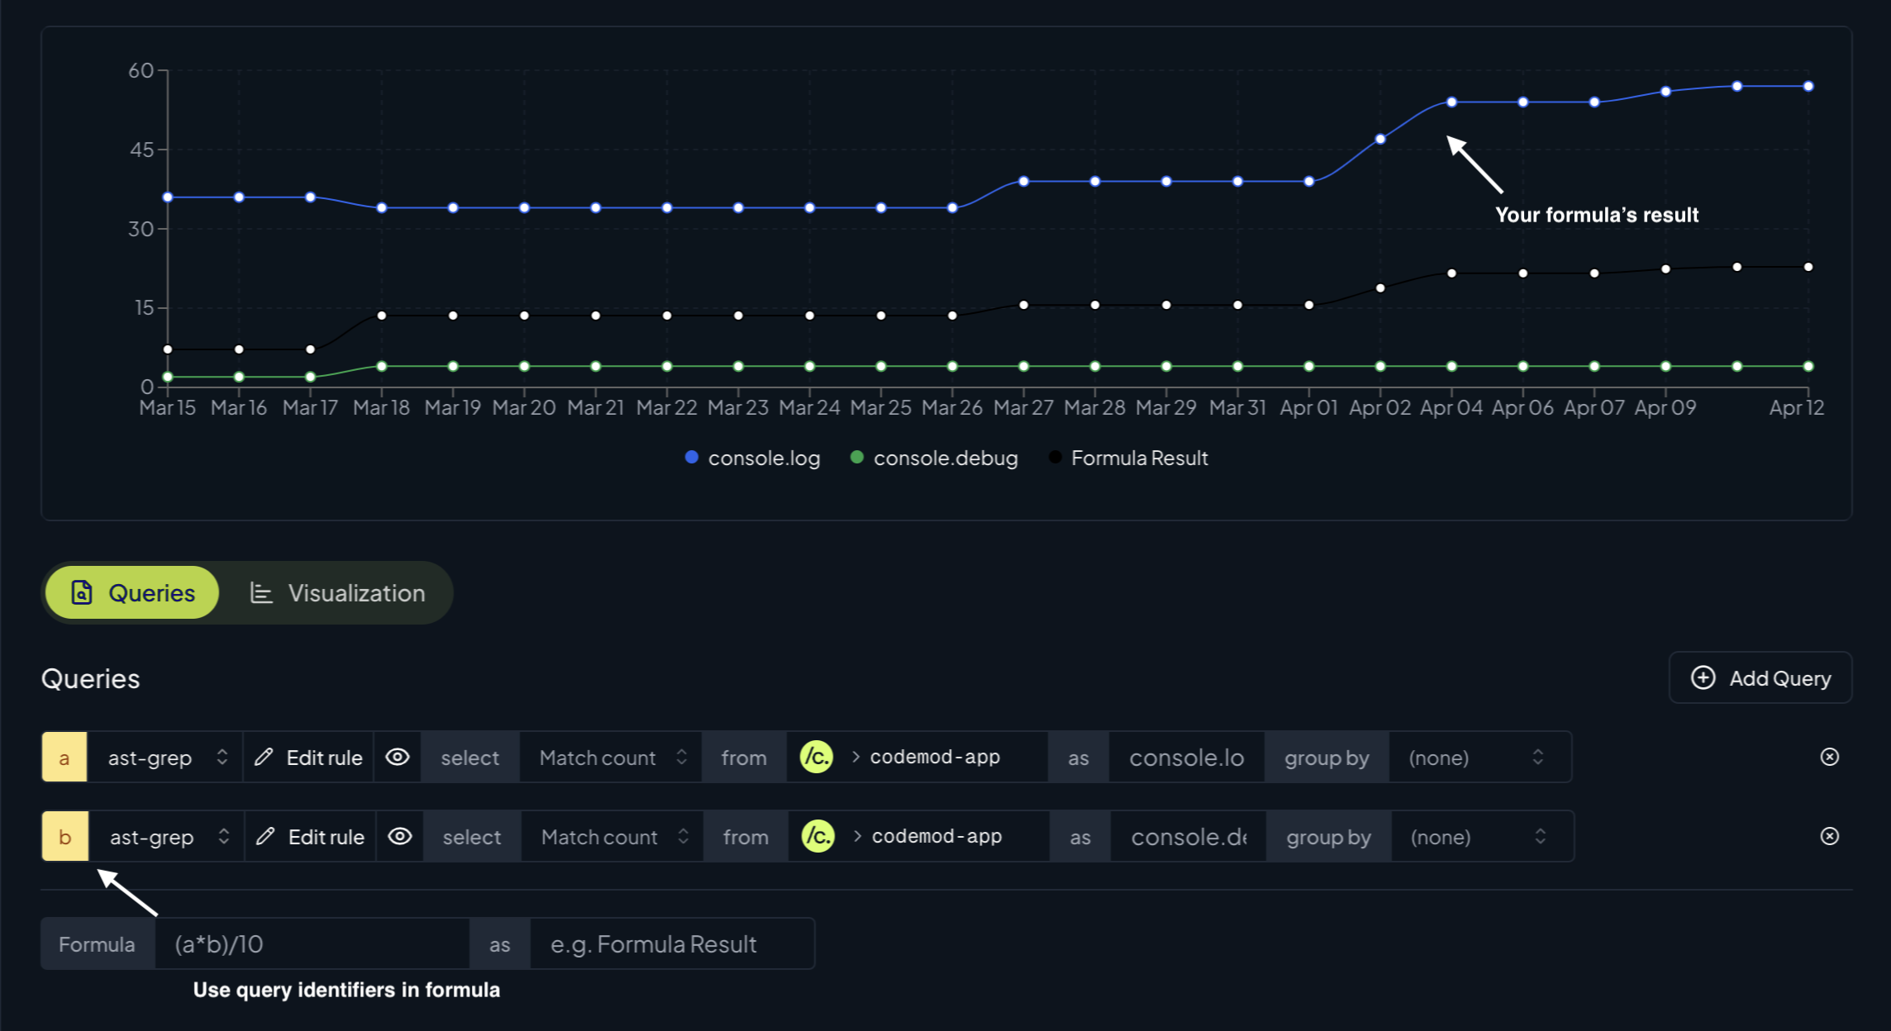Remove query b with its delete icon
The image size is (1891, 1031).
coord(1829,836)
